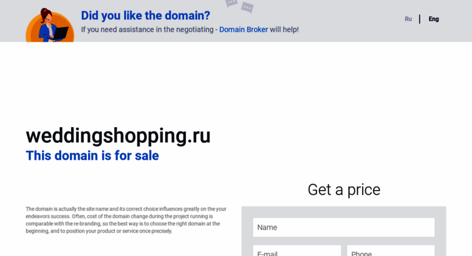Image resolution: width=472 pixels, height=256 pixels.
Task: Click the "will help!" text in banner
Action: [x=284, y=30]
